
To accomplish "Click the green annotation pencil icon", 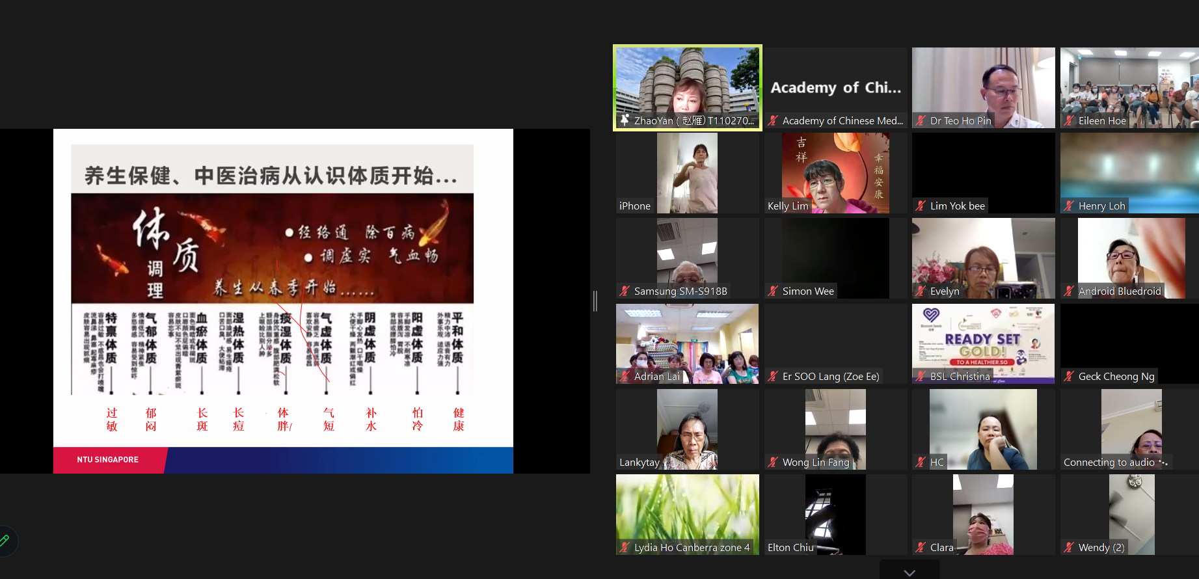I will point(5,541).
